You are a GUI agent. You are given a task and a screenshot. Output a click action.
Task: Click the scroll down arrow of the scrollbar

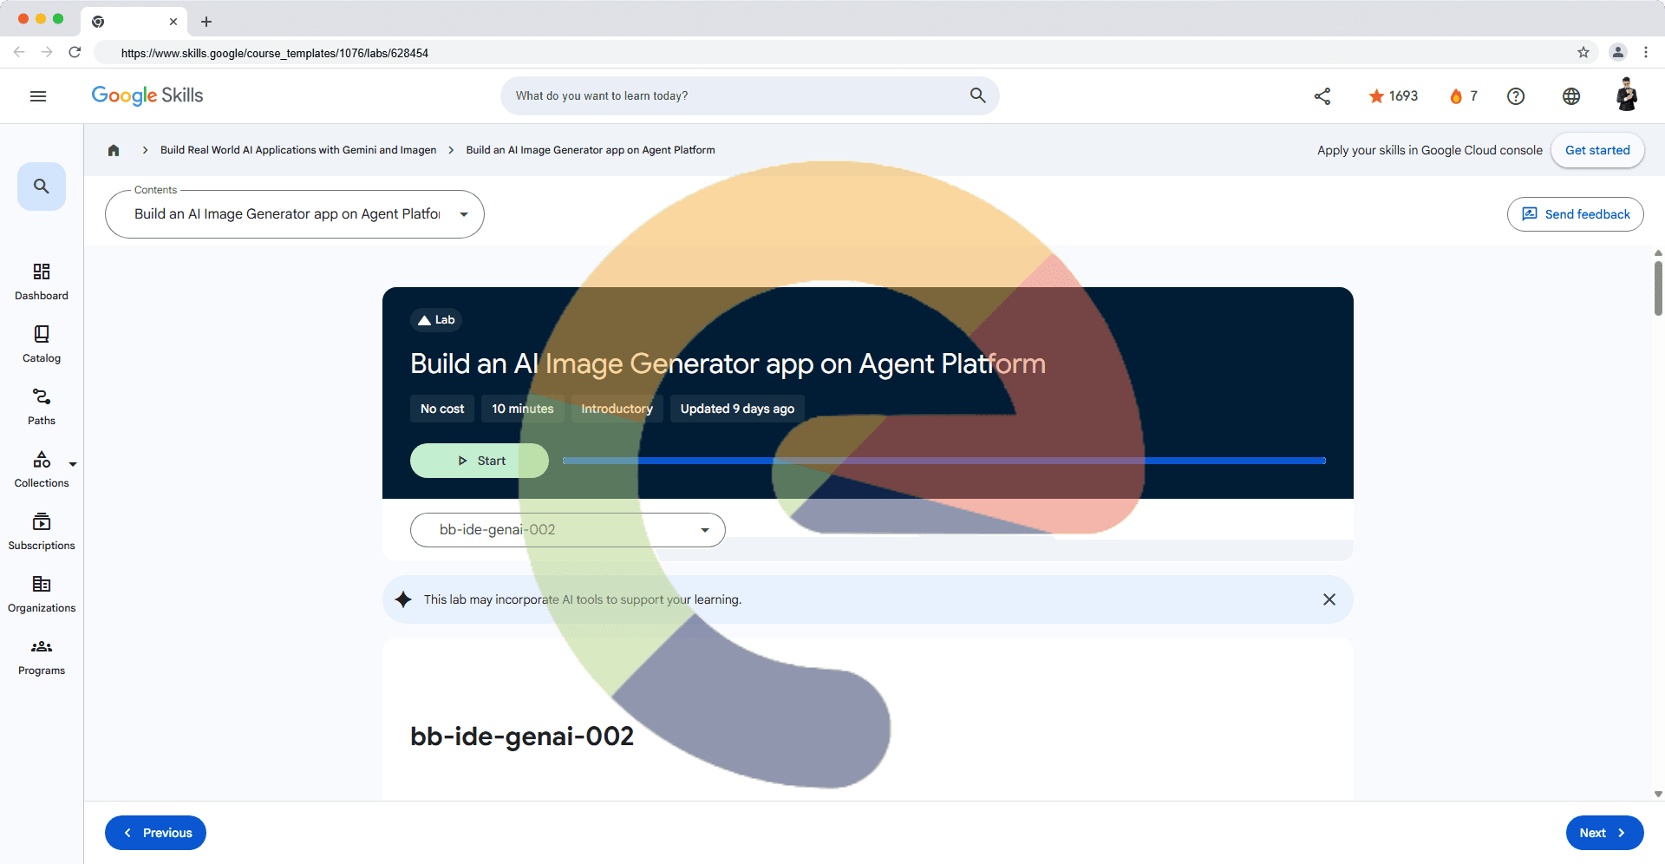pos(1658,794)
